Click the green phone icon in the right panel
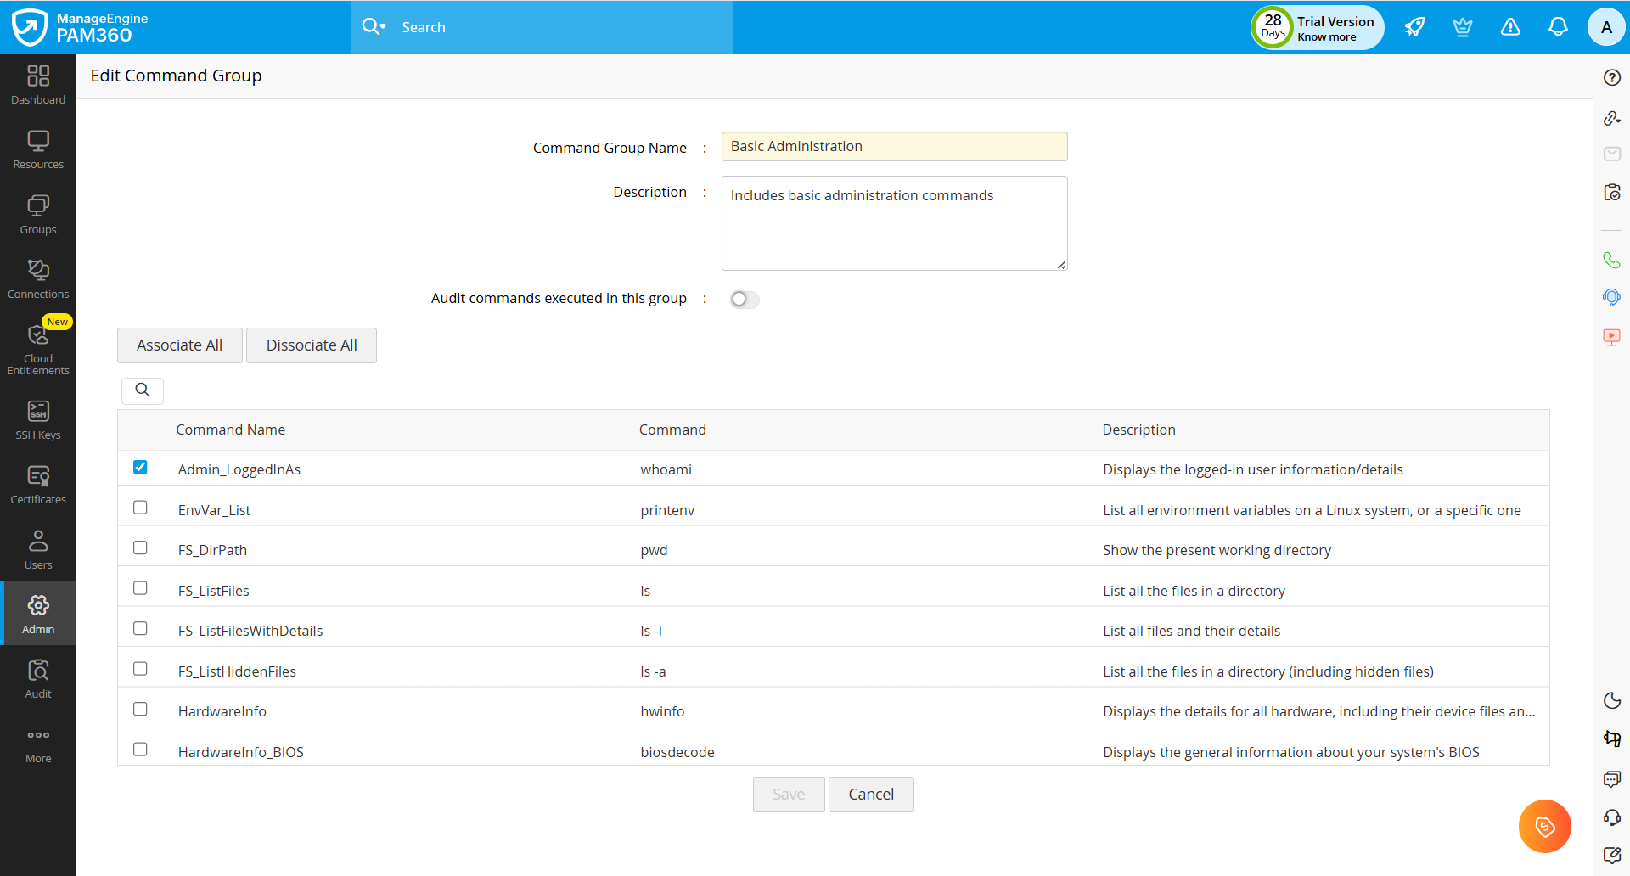The height and width of the screenshot is (876, 1630). click(x=1612, y=260)
